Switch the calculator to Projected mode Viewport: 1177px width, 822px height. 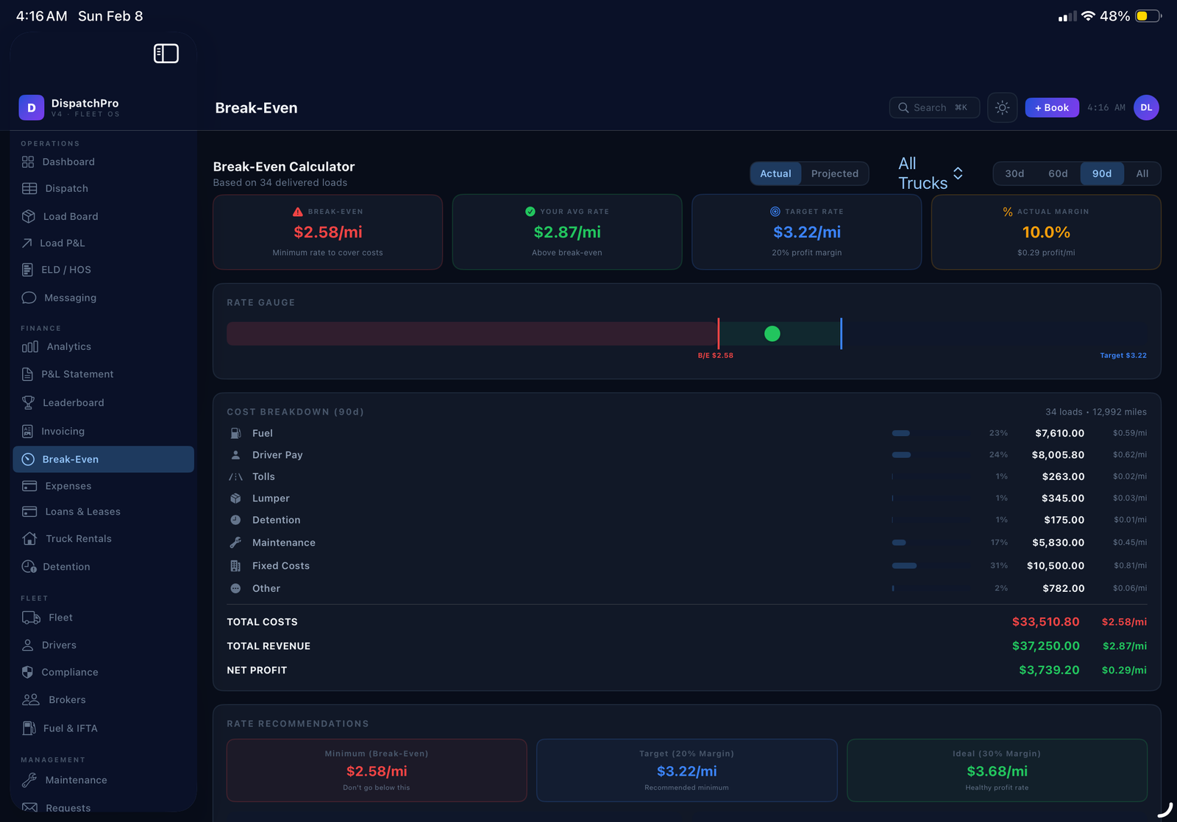[x=834, y=174]
